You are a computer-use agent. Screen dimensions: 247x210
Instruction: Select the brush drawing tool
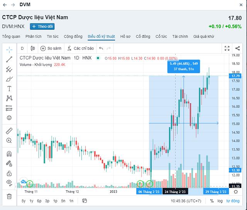coord(9,79)
